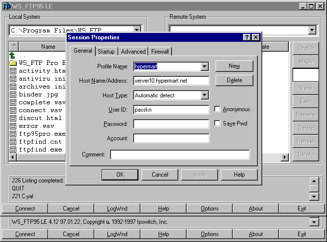The image size is (327, 242).
Task: Click the discut.html file icon
Action: [x=13, y=118]
